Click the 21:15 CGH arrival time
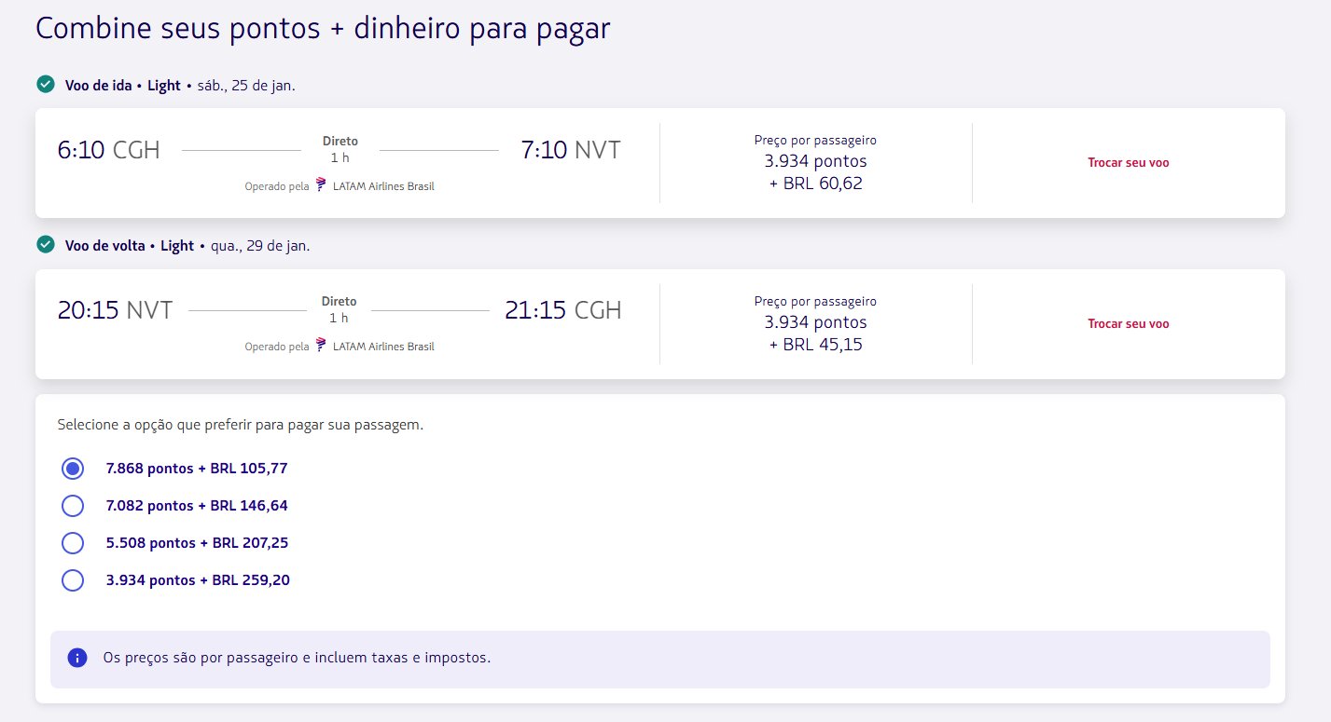The width and height of the screenshot is (1331, 722). pos(563,310)
